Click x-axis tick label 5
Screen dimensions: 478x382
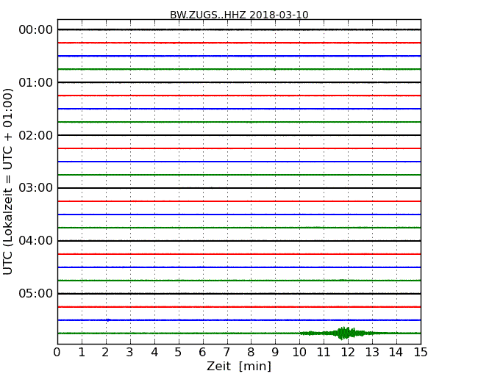[x=179, y=353]
